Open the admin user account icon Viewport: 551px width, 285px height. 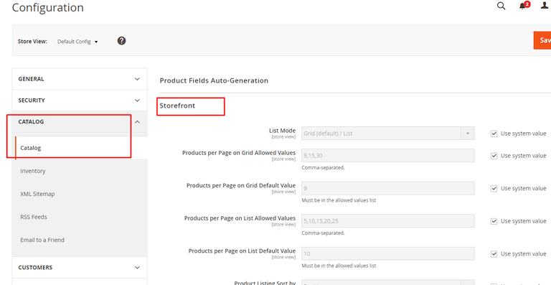click(545, 6)
